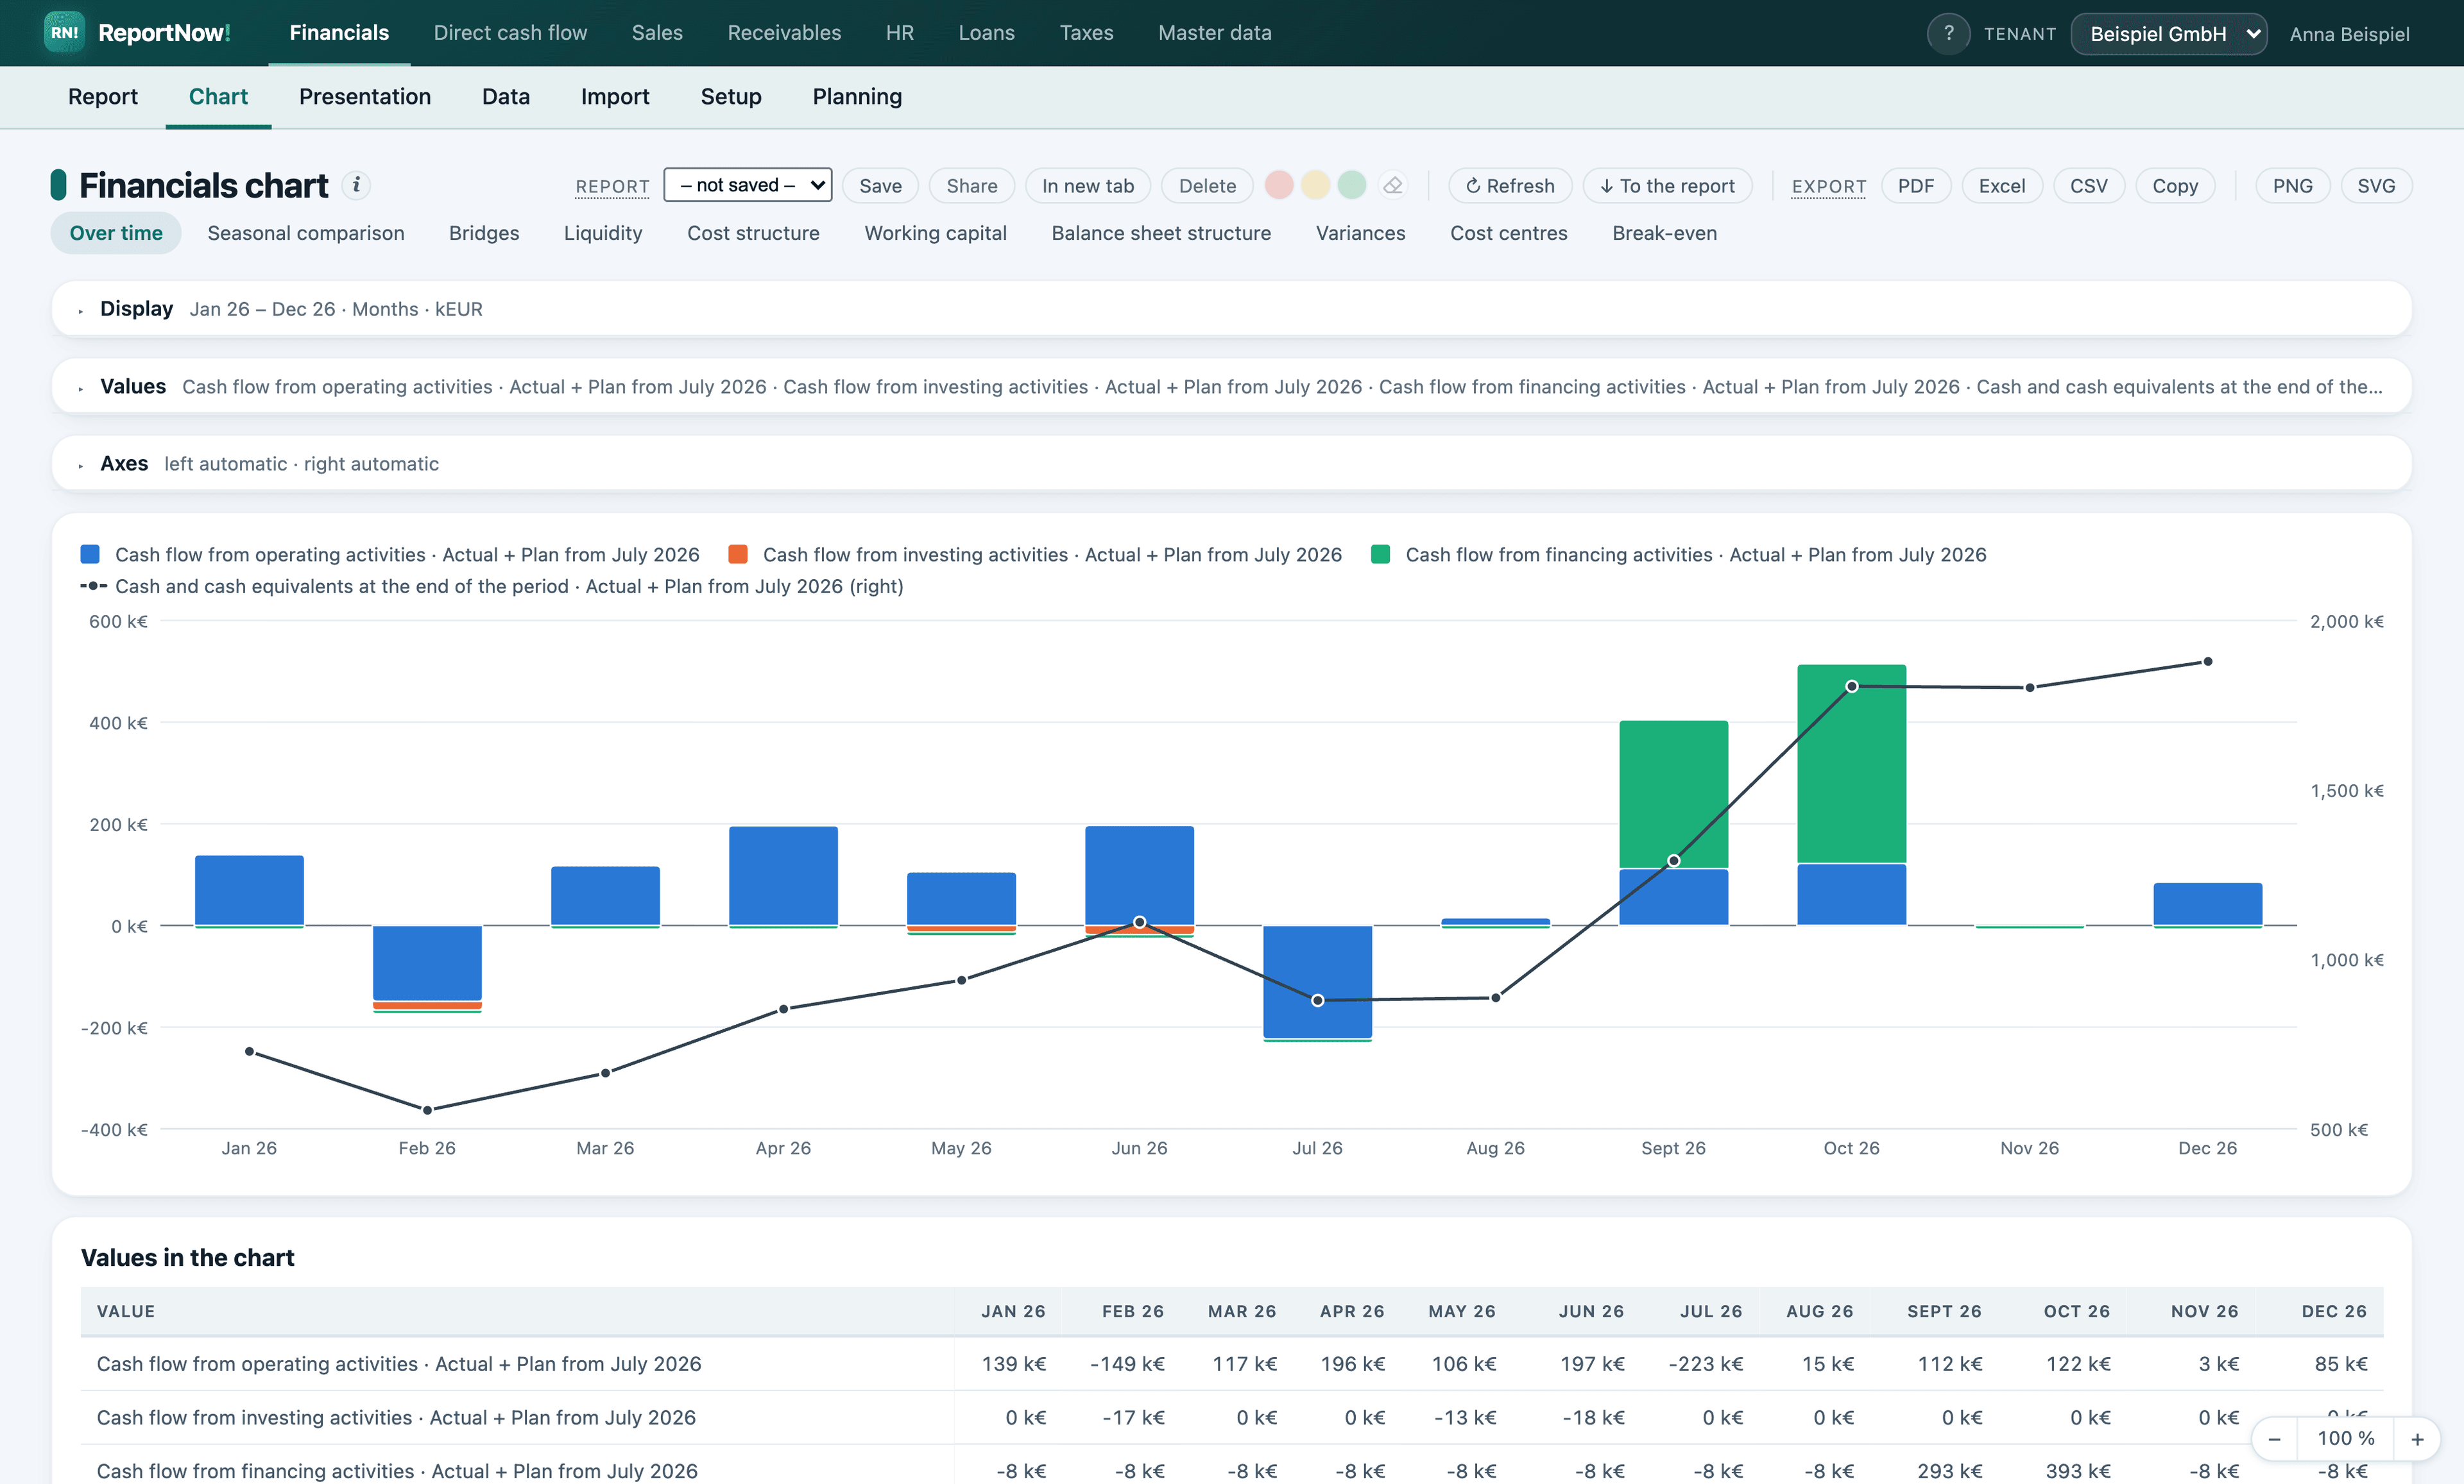Open the Beispiel GmbH tenant dropdown

click(x=2168, y=33)
